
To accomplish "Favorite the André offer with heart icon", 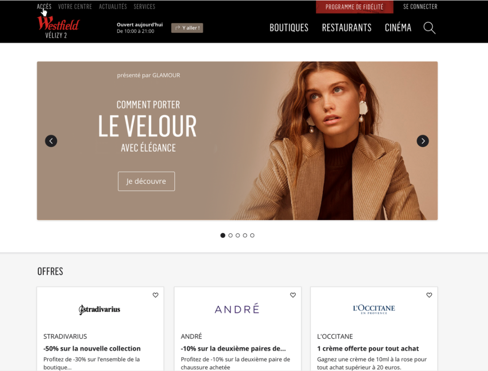I will [293, 295].
